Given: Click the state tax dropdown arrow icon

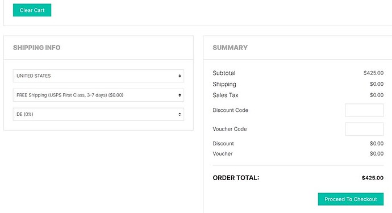Looking at the screenshot, I should [x=180, y=114].
